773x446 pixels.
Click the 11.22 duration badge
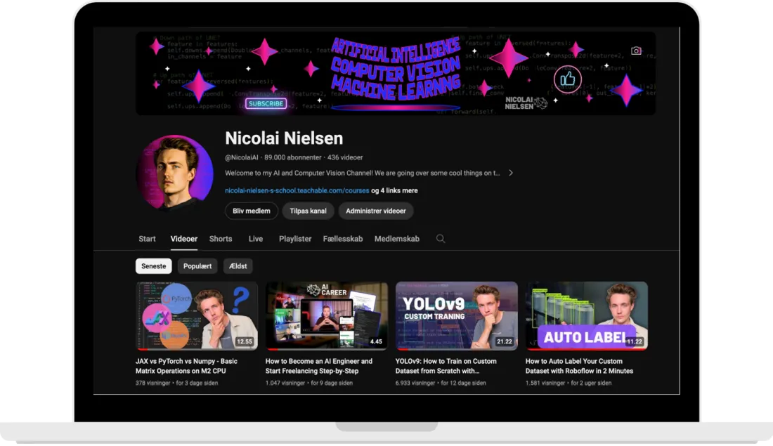tap(635, 341)
